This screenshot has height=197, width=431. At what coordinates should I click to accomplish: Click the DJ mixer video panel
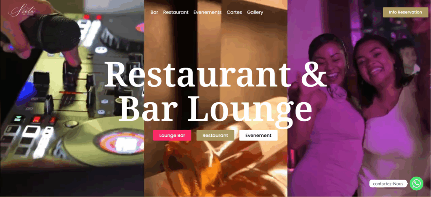[72, 98]
